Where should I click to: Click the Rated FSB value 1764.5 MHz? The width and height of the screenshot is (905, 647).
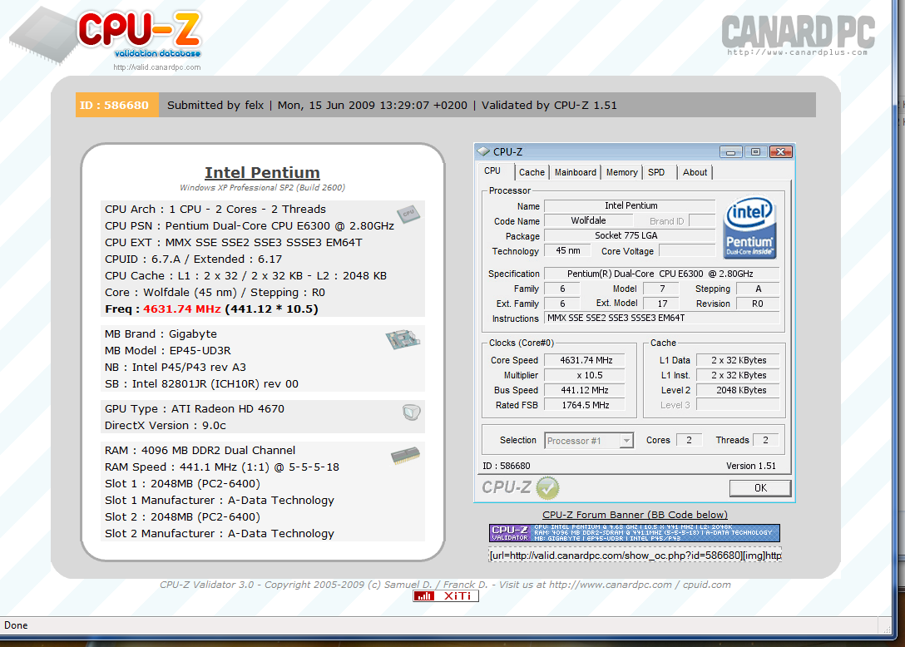(x=586, y=405)
